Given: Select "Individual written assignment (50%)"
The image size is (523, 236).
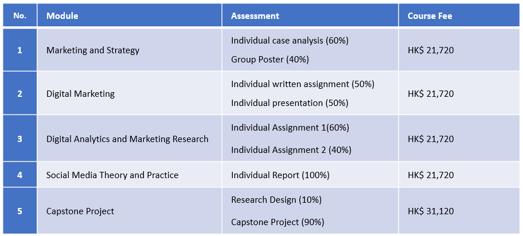Looking at the screenshot, I should (302, 84).
